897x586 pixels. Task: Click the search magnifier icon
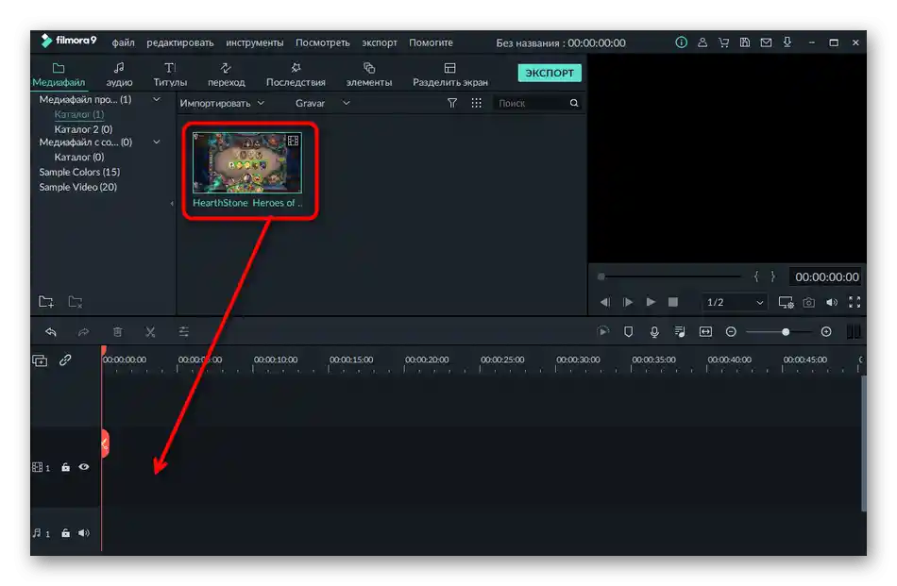click(574, 103)
